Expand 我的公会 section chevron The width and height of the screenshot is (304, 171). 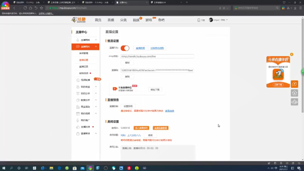pos(96,93)
